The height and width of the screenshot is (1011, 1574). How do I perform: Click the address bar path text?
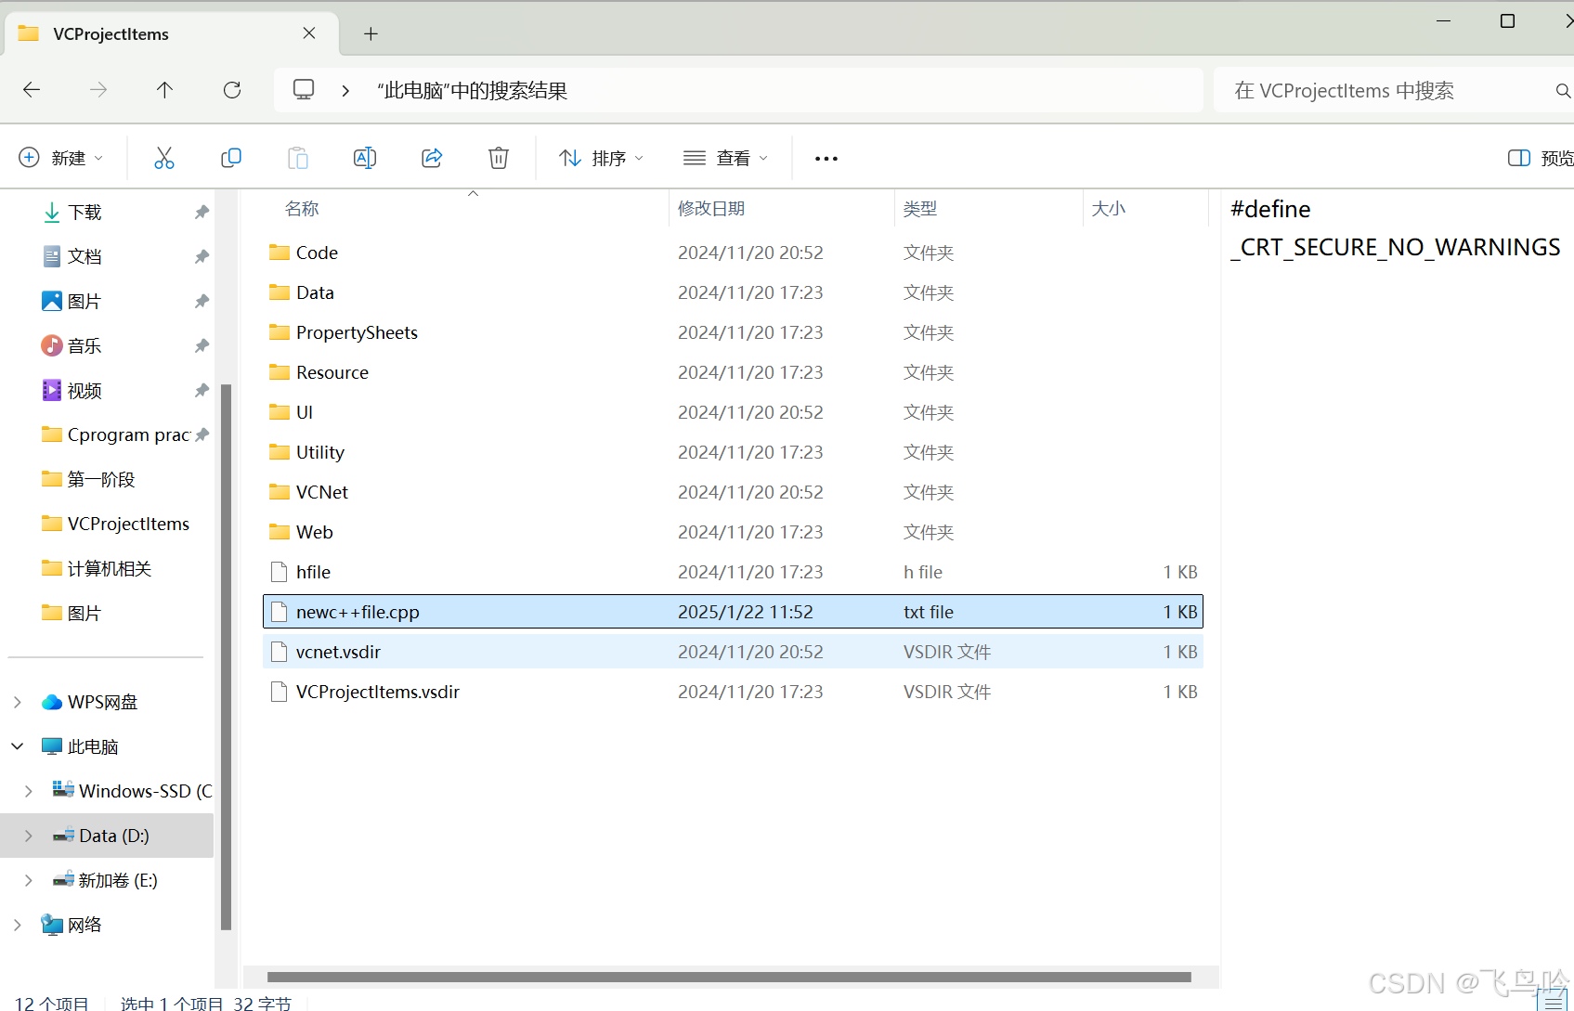click(472, 90)
